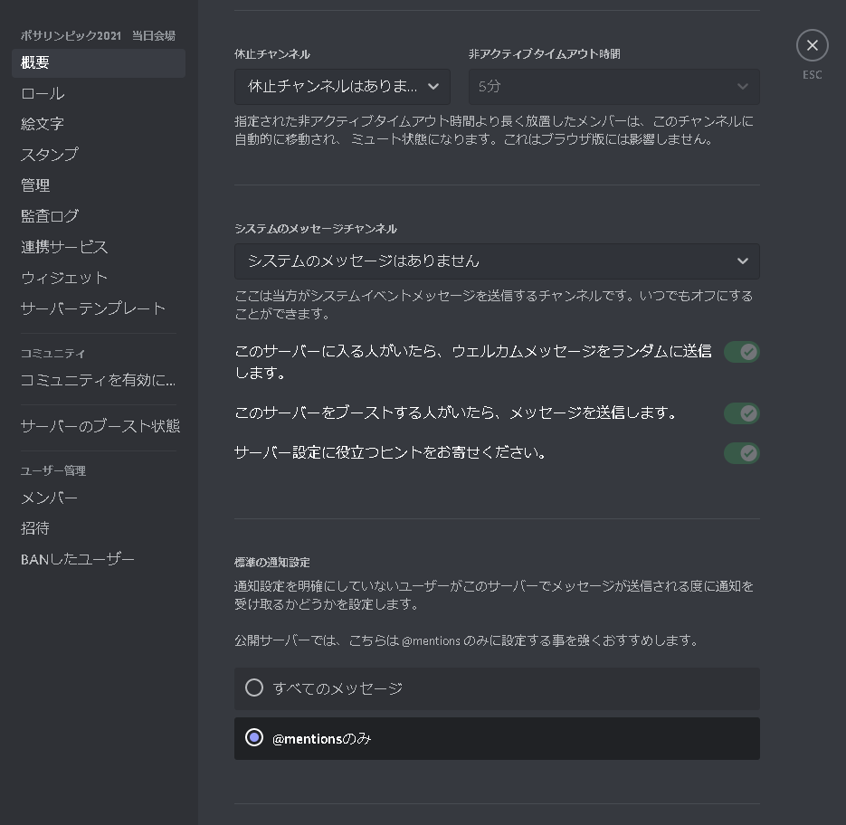This screenshot has height=825, width=846.
Task: Open the 管理 section
Action: [x=99, y=185]
